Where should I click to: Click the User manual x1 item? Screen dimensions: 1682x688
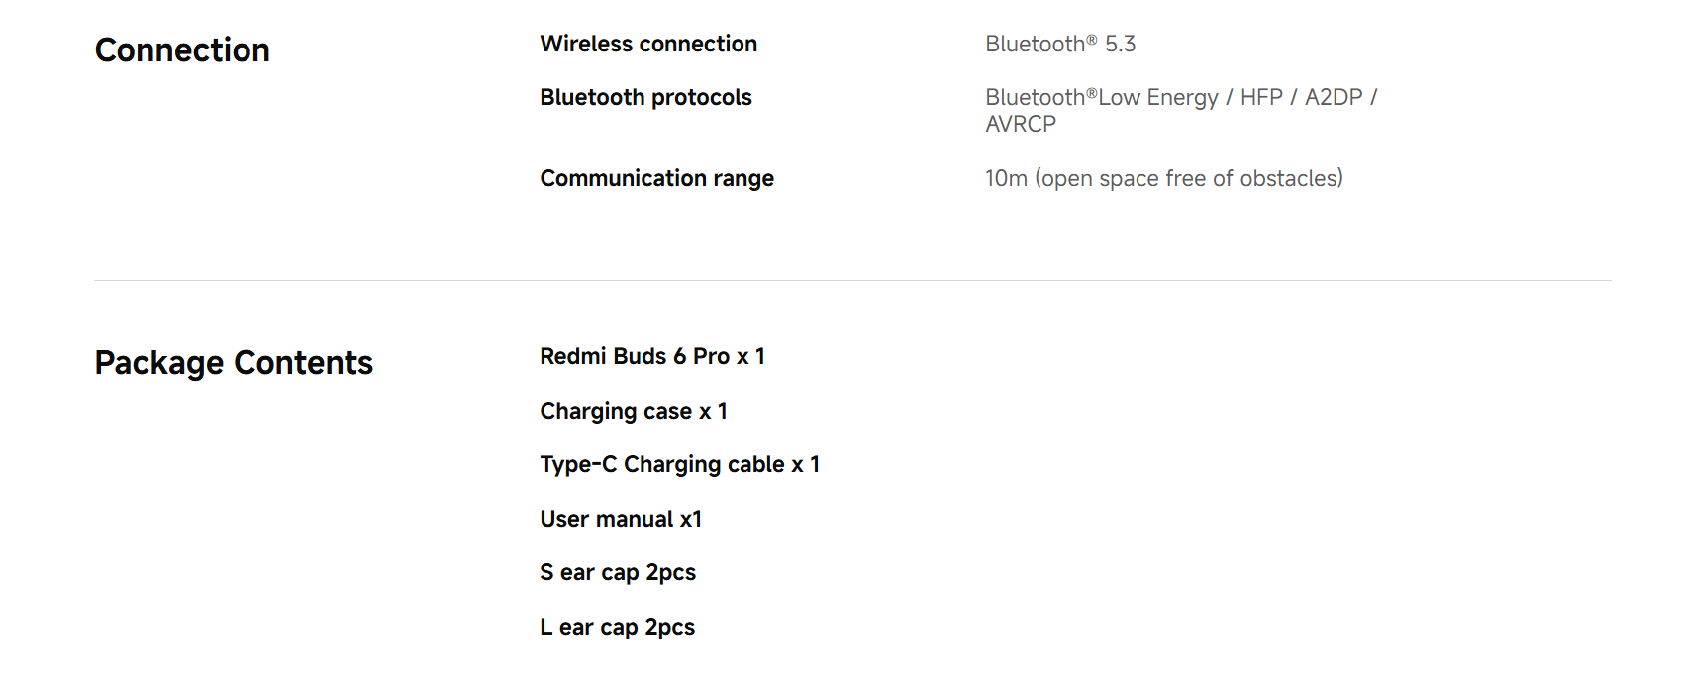[x=621, y=520]
